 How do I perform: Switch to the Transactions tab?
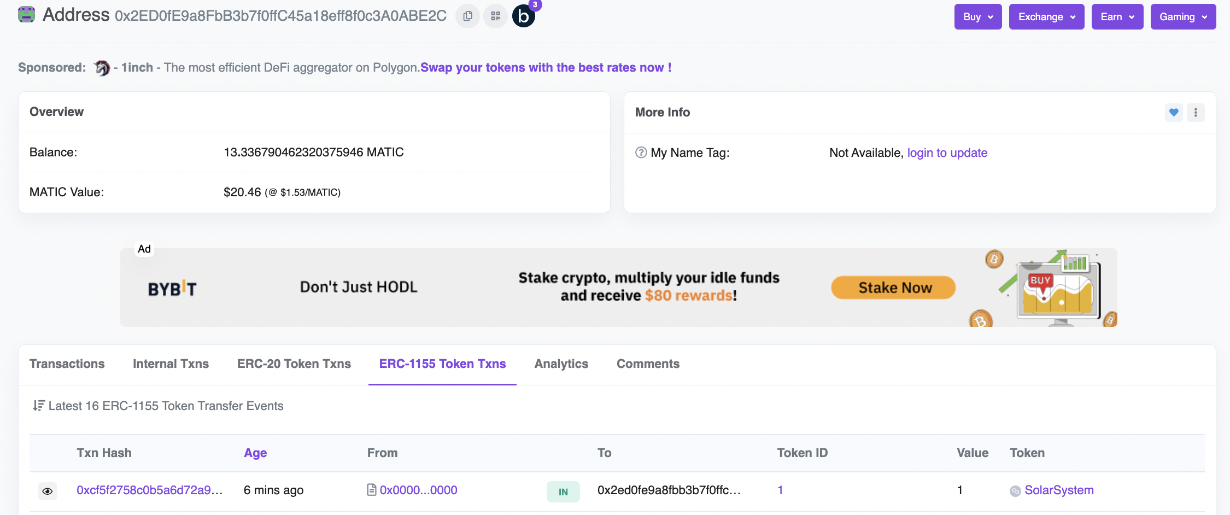click(x=67, y=364)
